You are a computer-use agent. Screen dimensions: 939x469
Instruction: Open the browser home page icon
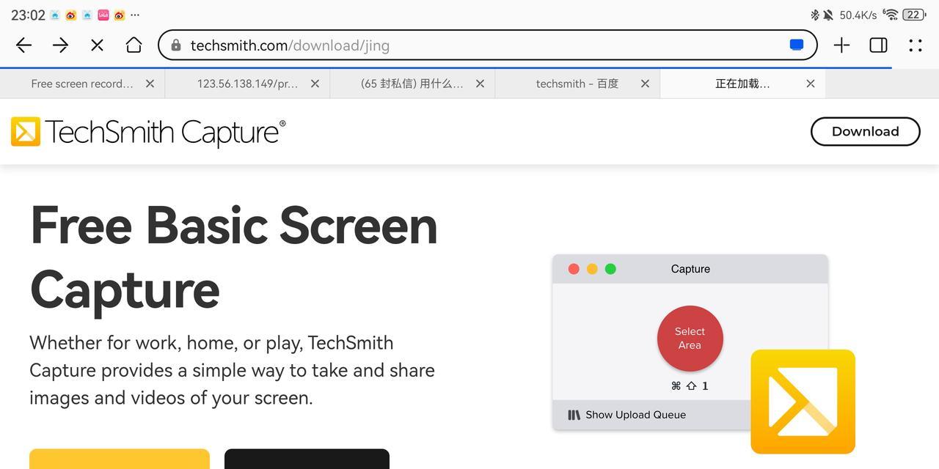(x=134, y=45)
